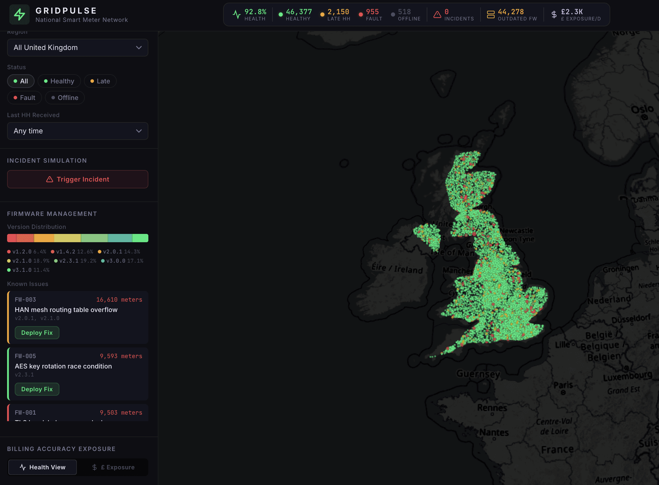The width and height of the screenshot is (659, 485).
Task: Select the Healthy status filter chip
Action: 59,81
